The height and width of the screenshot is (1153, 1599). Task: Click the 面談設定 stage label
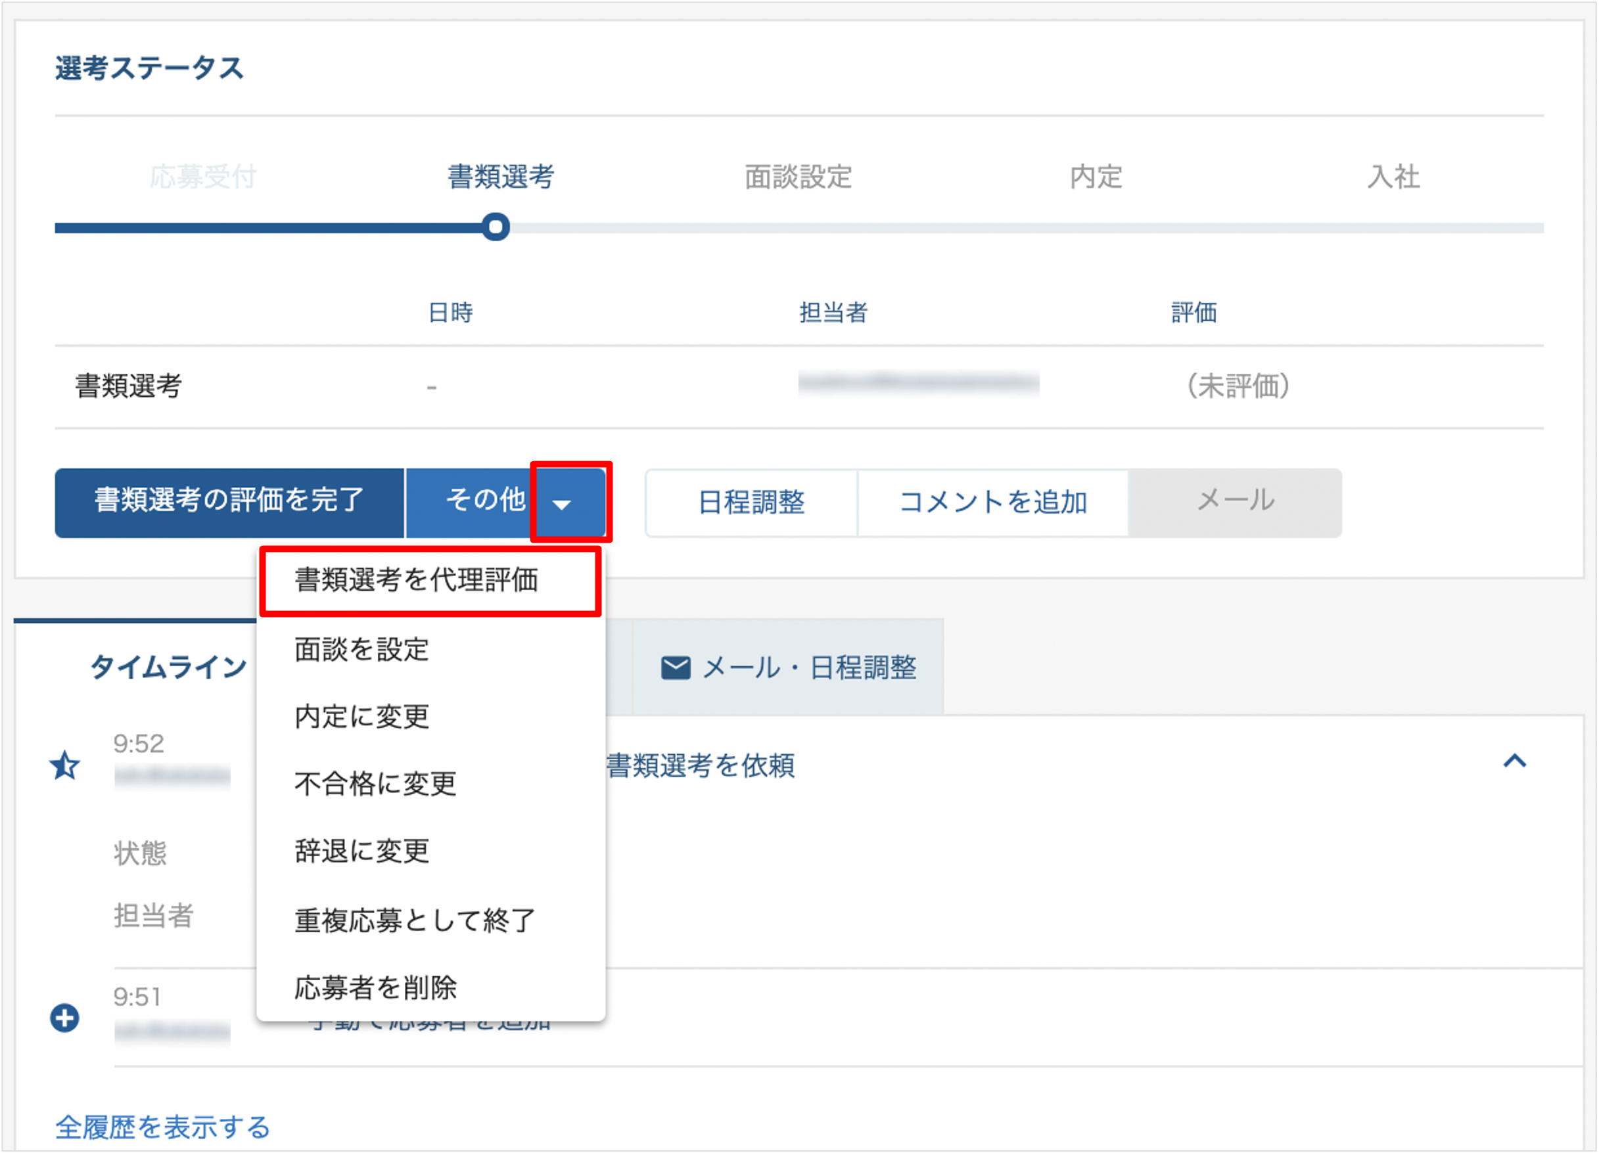tap(798, 177)
